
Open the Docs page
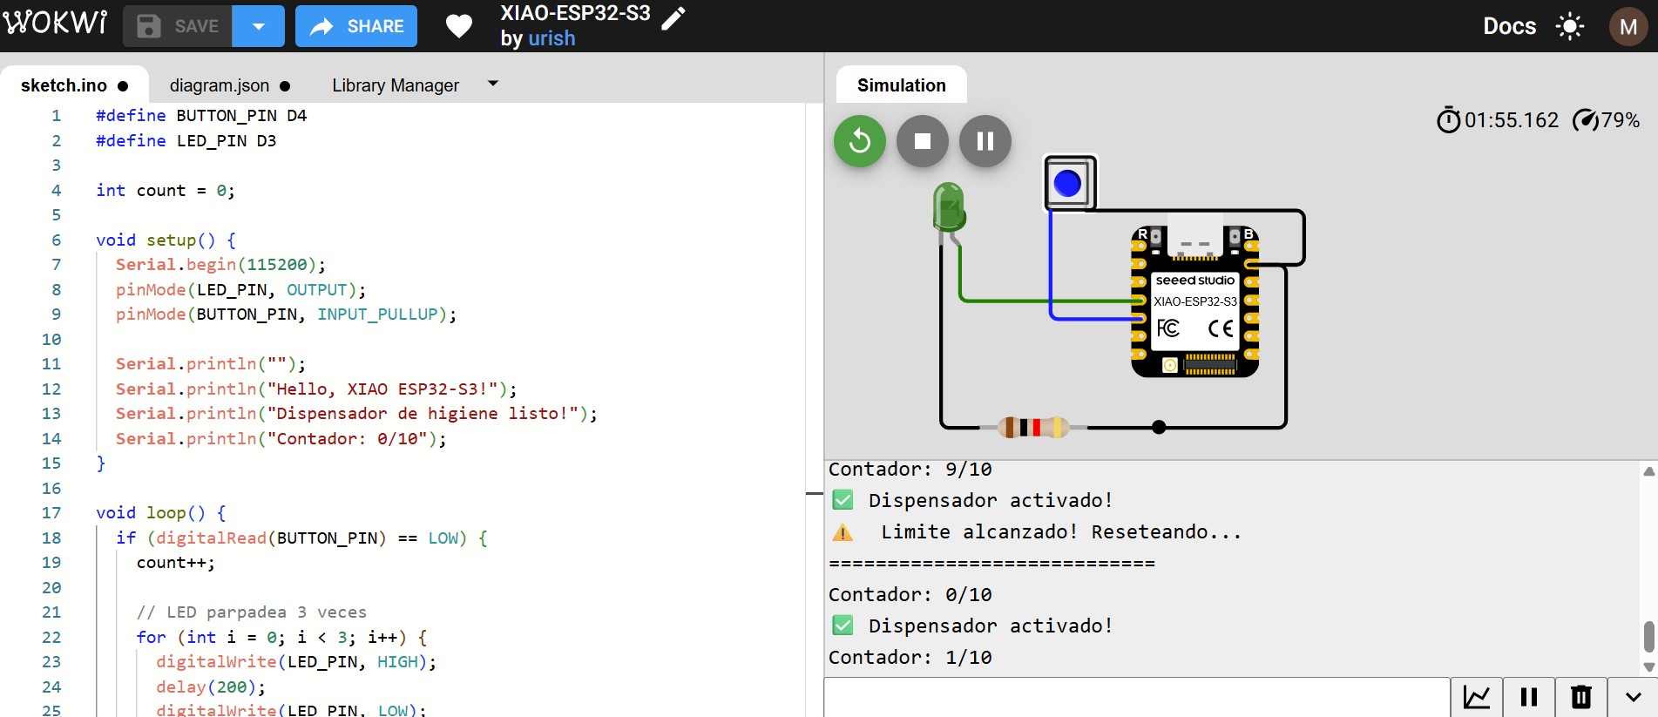1510,26
